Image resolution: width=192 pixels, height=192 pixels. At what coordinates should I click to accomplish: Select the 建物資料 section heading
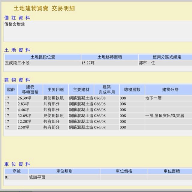[17, 80]
